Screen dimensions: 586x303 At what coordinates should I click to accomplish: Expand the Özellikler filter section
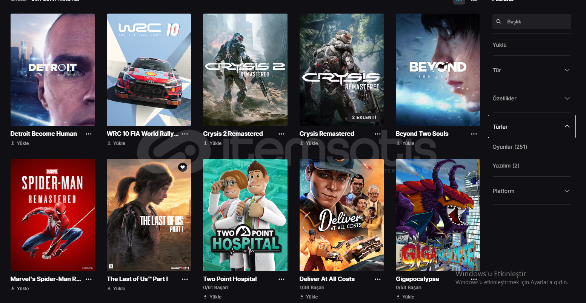point(532,98)
